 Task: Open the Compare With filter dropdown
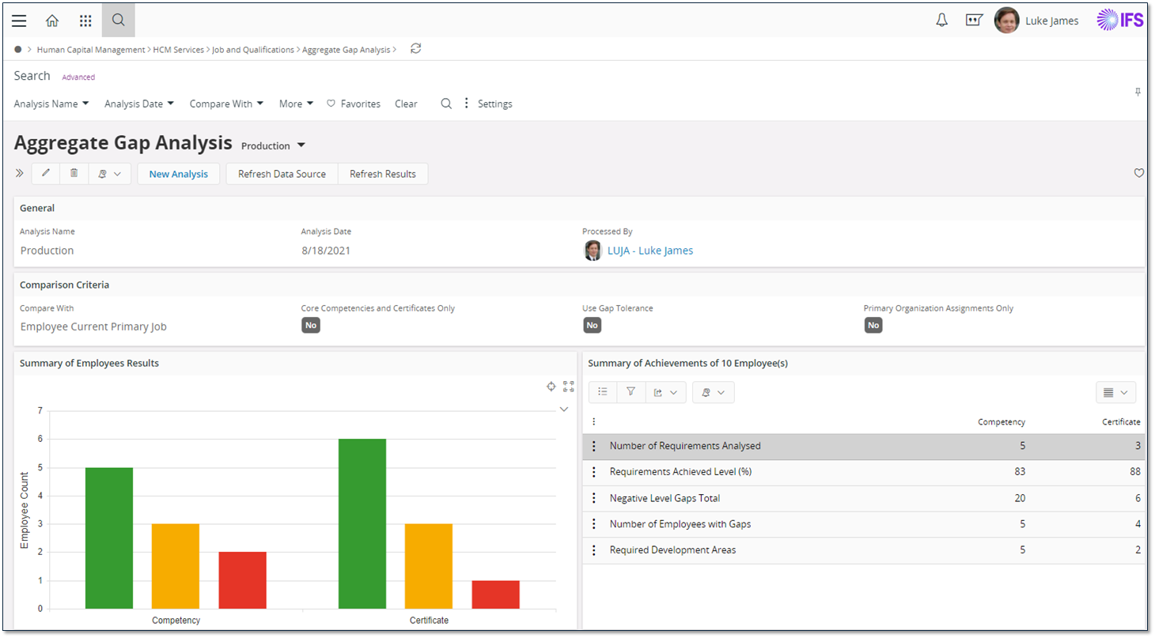(x=226, y=104)
